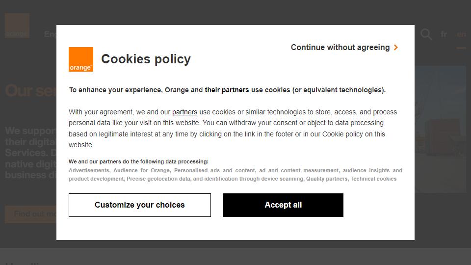Click the cookie consent description paragraph
The image size is (471, 265).
[233, 128]
